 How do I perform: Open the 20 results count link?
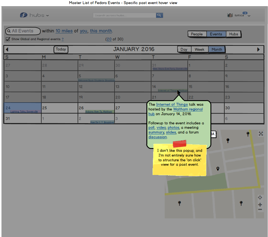pos(109,39)
